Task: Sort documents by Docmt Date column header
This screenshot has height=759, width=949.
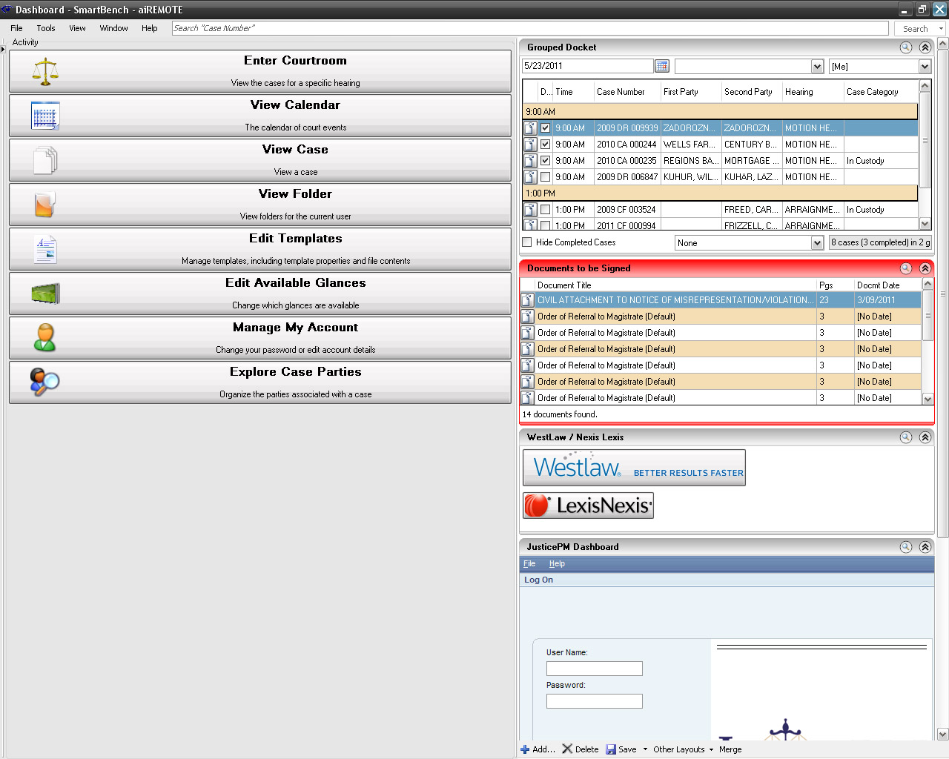Action: coord(887,285)
